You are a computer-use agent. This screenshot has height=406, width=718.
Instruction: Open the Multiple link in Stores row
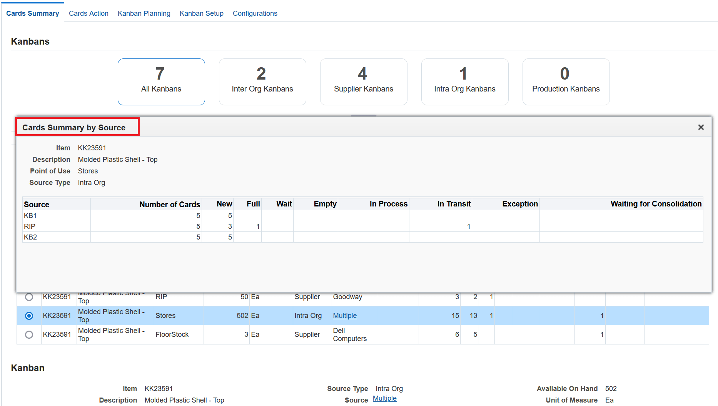coord(345,316)
